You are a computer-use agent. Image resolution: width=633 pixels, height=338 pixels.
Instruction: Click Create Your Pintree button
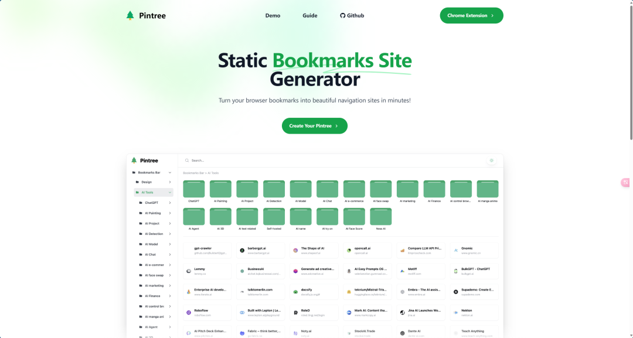click(315, 126)
